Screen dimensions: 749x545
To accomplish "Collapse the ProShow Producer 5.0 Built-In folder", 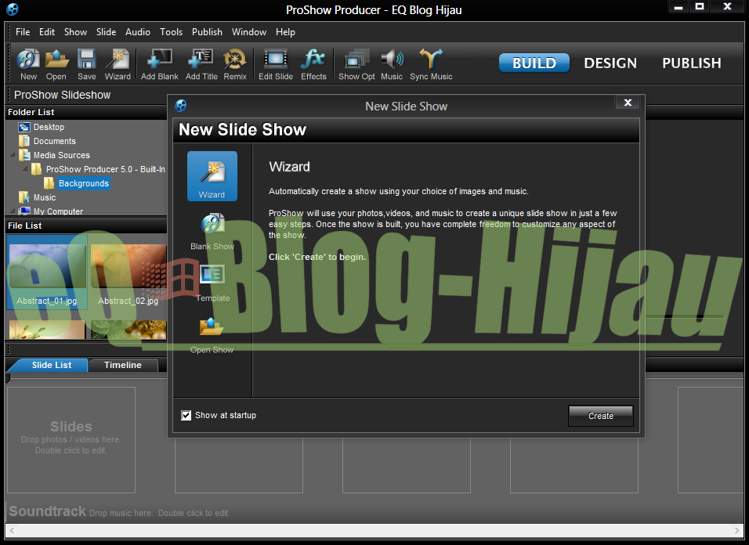I will coord(24,169).
